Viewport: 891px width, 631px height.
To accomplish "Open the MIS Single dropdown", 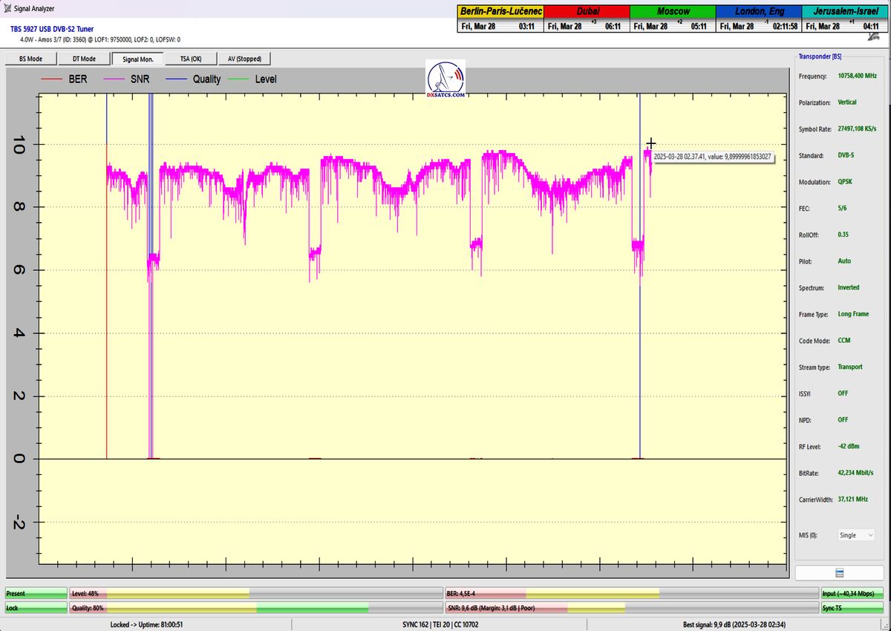I will pyautogui.click(x=855, y=534).
